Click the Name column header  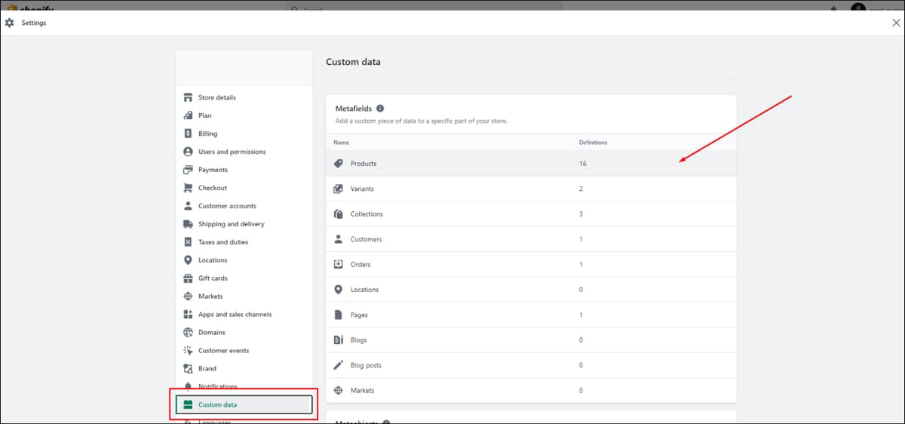click(x=341, y=143)
